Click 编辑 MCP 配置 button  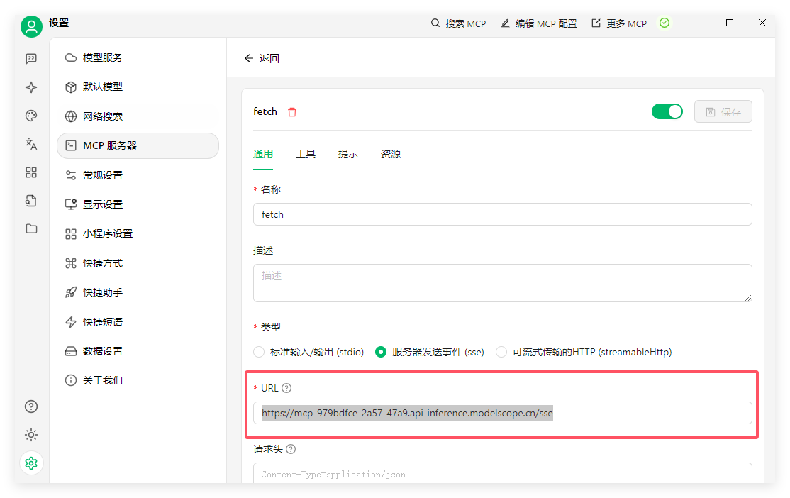(x=539, y=23)
